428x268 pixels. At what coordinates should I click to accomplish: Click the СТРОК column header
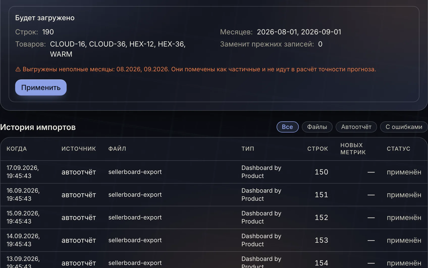(317, 149)
